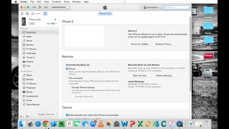229x129 pixels.
Task: Expand the battery status dropdown arrow
Action: pos(56,24)
